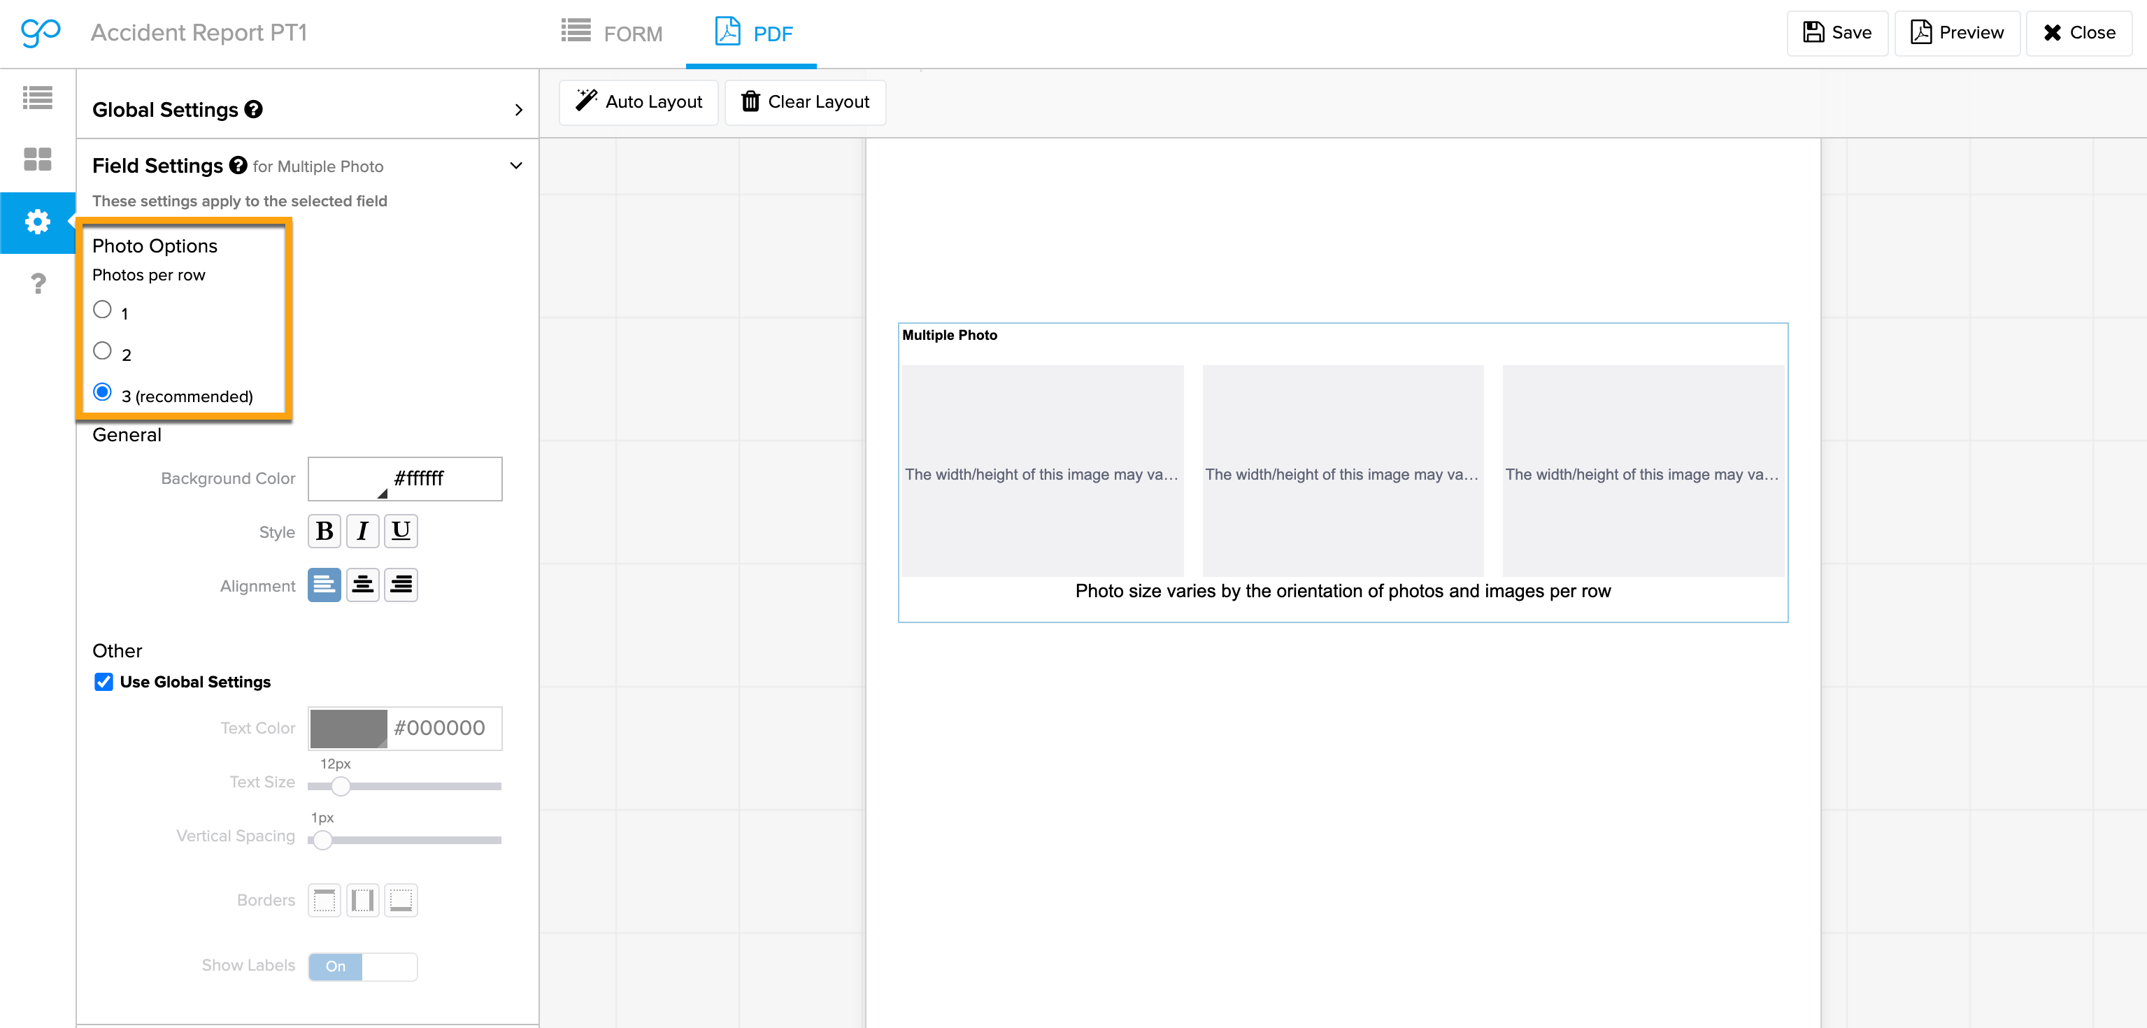Expand the Global Settings section
The image size is (2147, 1028).
point(518,110)
